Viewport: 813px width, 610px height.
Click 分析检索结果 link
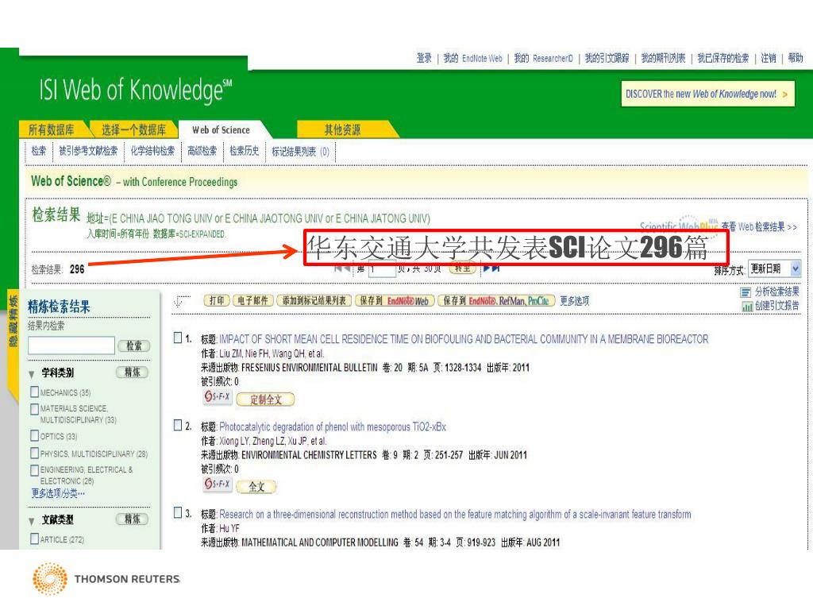pyautogui.click(x=776, y=291)
